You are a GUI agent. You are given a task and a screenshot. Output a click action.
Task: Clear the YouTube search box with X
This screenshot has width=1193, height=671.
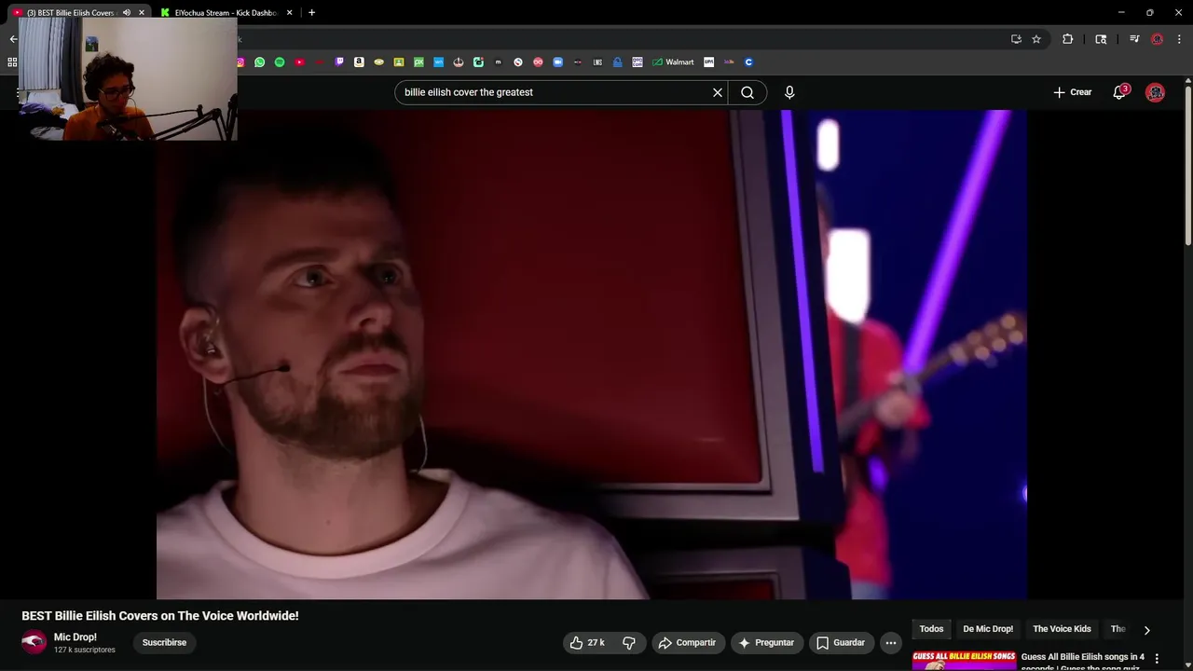(718, 92)
